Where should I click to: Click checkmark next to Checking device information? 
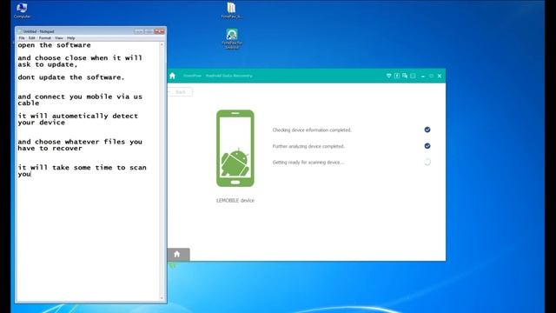pyautogui.click(x=427, y=130)
